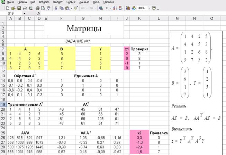This screenshot has height=155, width=226.
Task: Sort descending with the Z-A icon
Action: pyautogui.click(x=121, y=8)
